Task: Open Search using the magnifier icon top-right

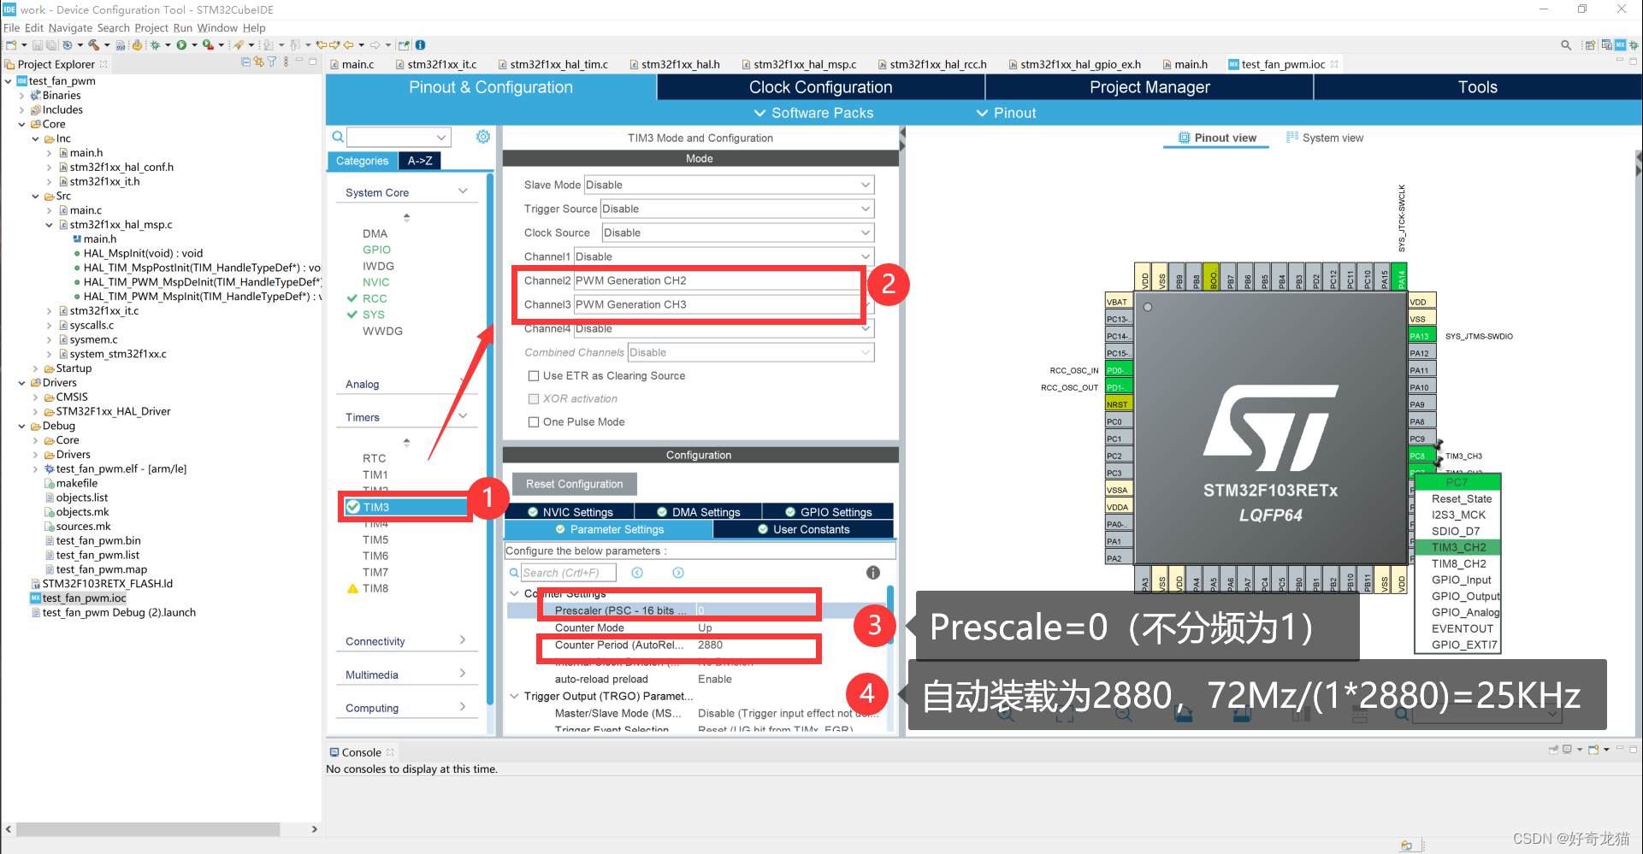Action: [1566, 44]
